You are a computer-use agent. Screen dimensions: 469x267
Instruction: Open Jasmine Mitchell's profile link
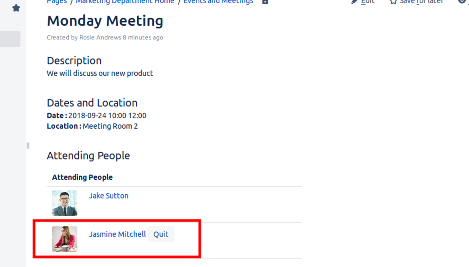[x=117, y=234]
